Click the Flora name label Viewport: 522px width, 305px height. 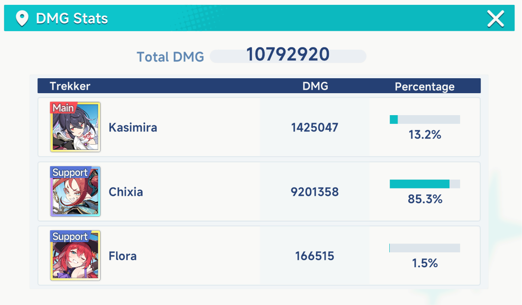[123, 256]
